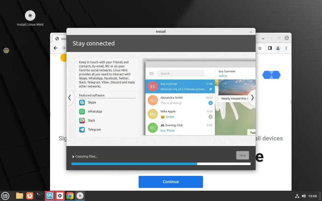Switch to Install window in panel
This screenshot has width=322, height=201.
pyautogui.click(x=80, y=196)
